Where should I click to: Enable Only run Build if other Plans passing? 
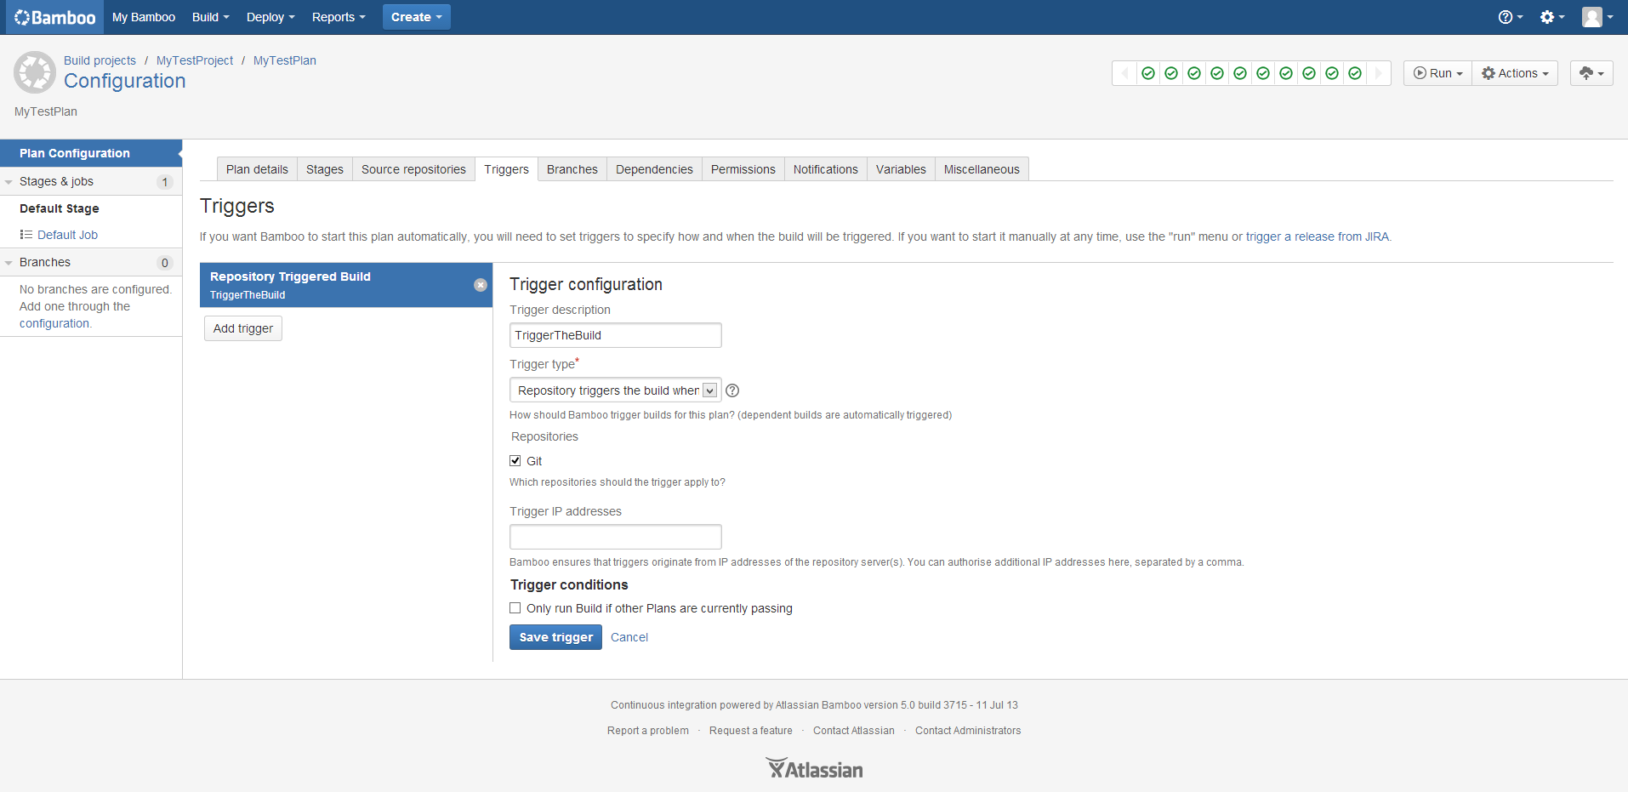(515, 608)
